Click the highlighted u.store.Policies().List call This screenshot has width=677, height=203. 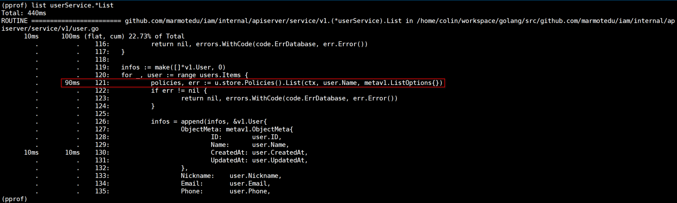pyautogui.click(x=297, y=83)
